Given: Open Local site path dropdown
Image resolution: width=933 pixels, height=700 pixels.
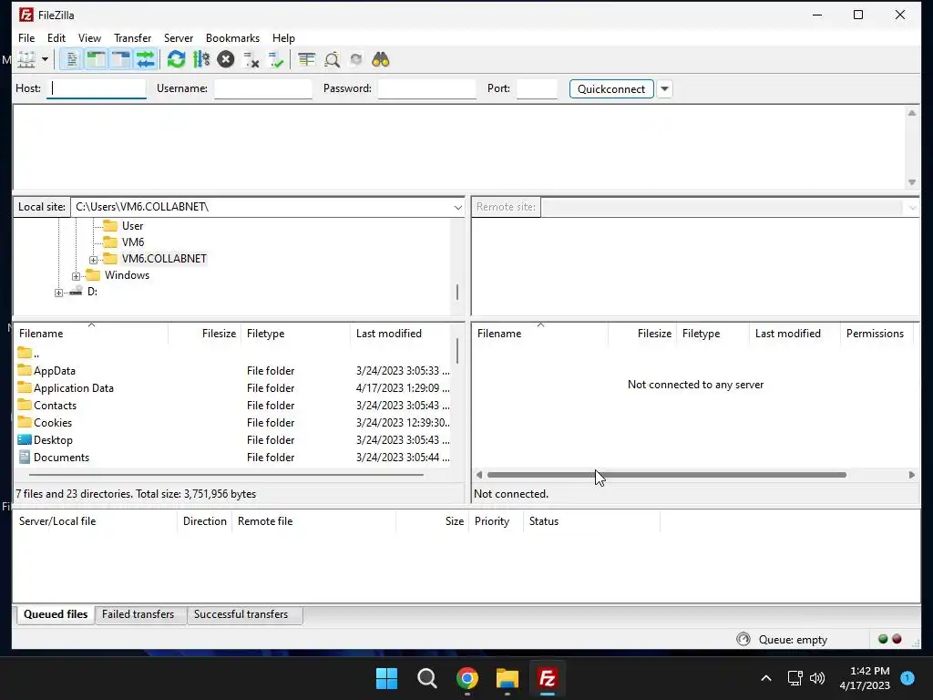Looking at the screenshot, I should click(x=457, y=207).
